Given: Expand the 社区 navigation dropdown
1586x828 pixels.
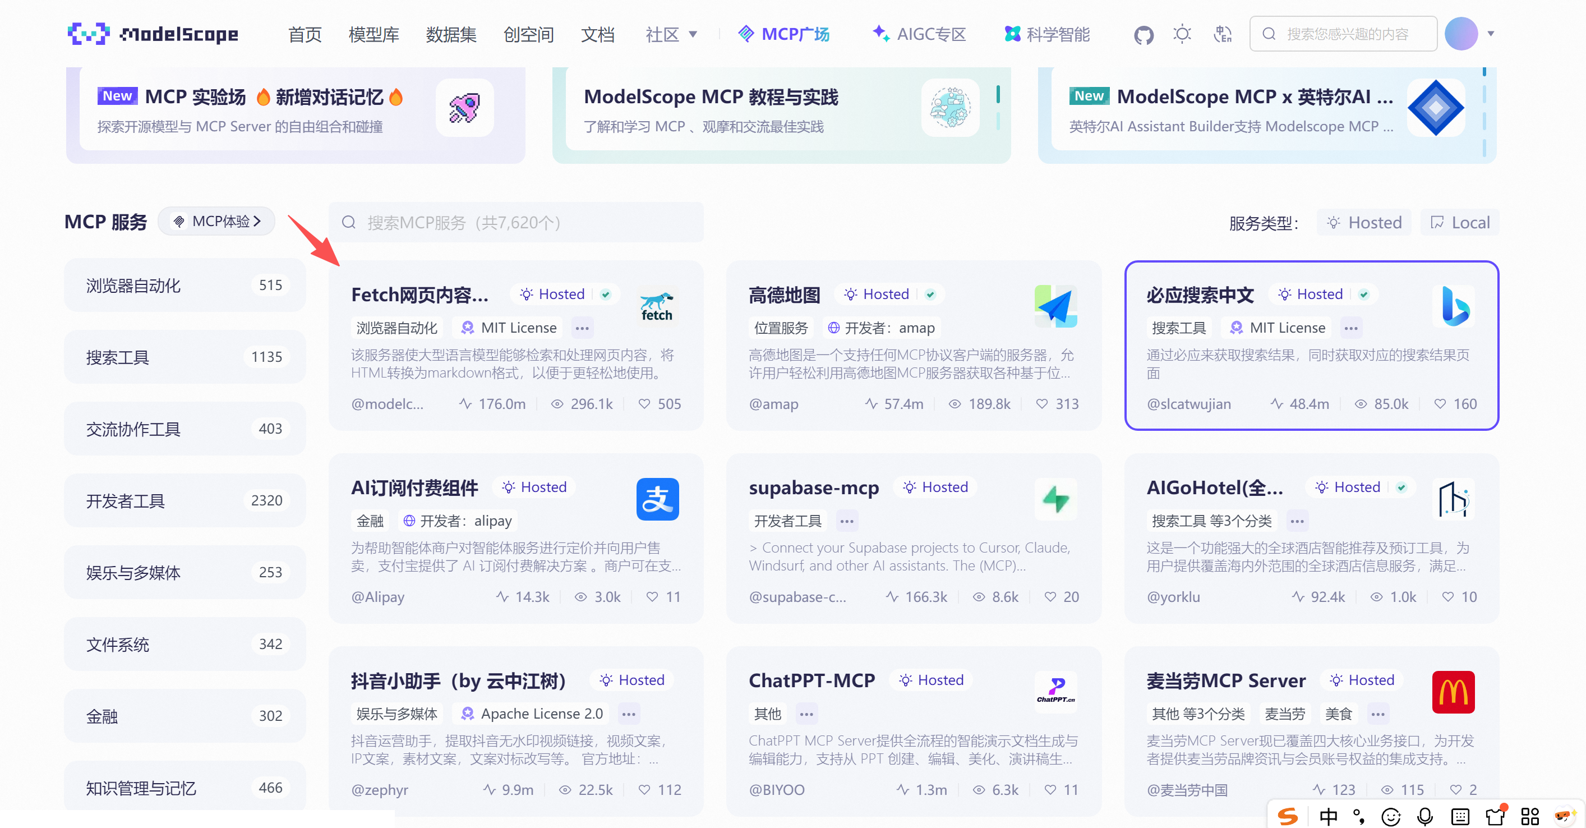Looking at the screenshot, I should tap(671, 34).
